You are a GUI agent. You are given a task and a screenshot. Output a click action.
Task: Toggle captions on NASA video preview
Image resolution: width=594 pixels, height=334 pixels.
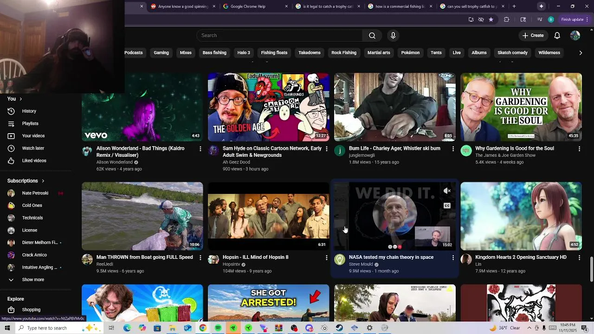(447, 206)
